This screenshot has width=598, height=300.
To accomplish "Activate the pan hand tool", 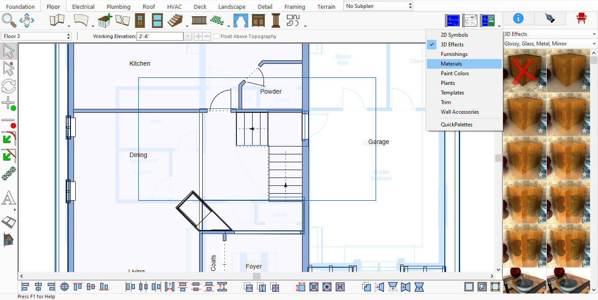I will [27, 20].
